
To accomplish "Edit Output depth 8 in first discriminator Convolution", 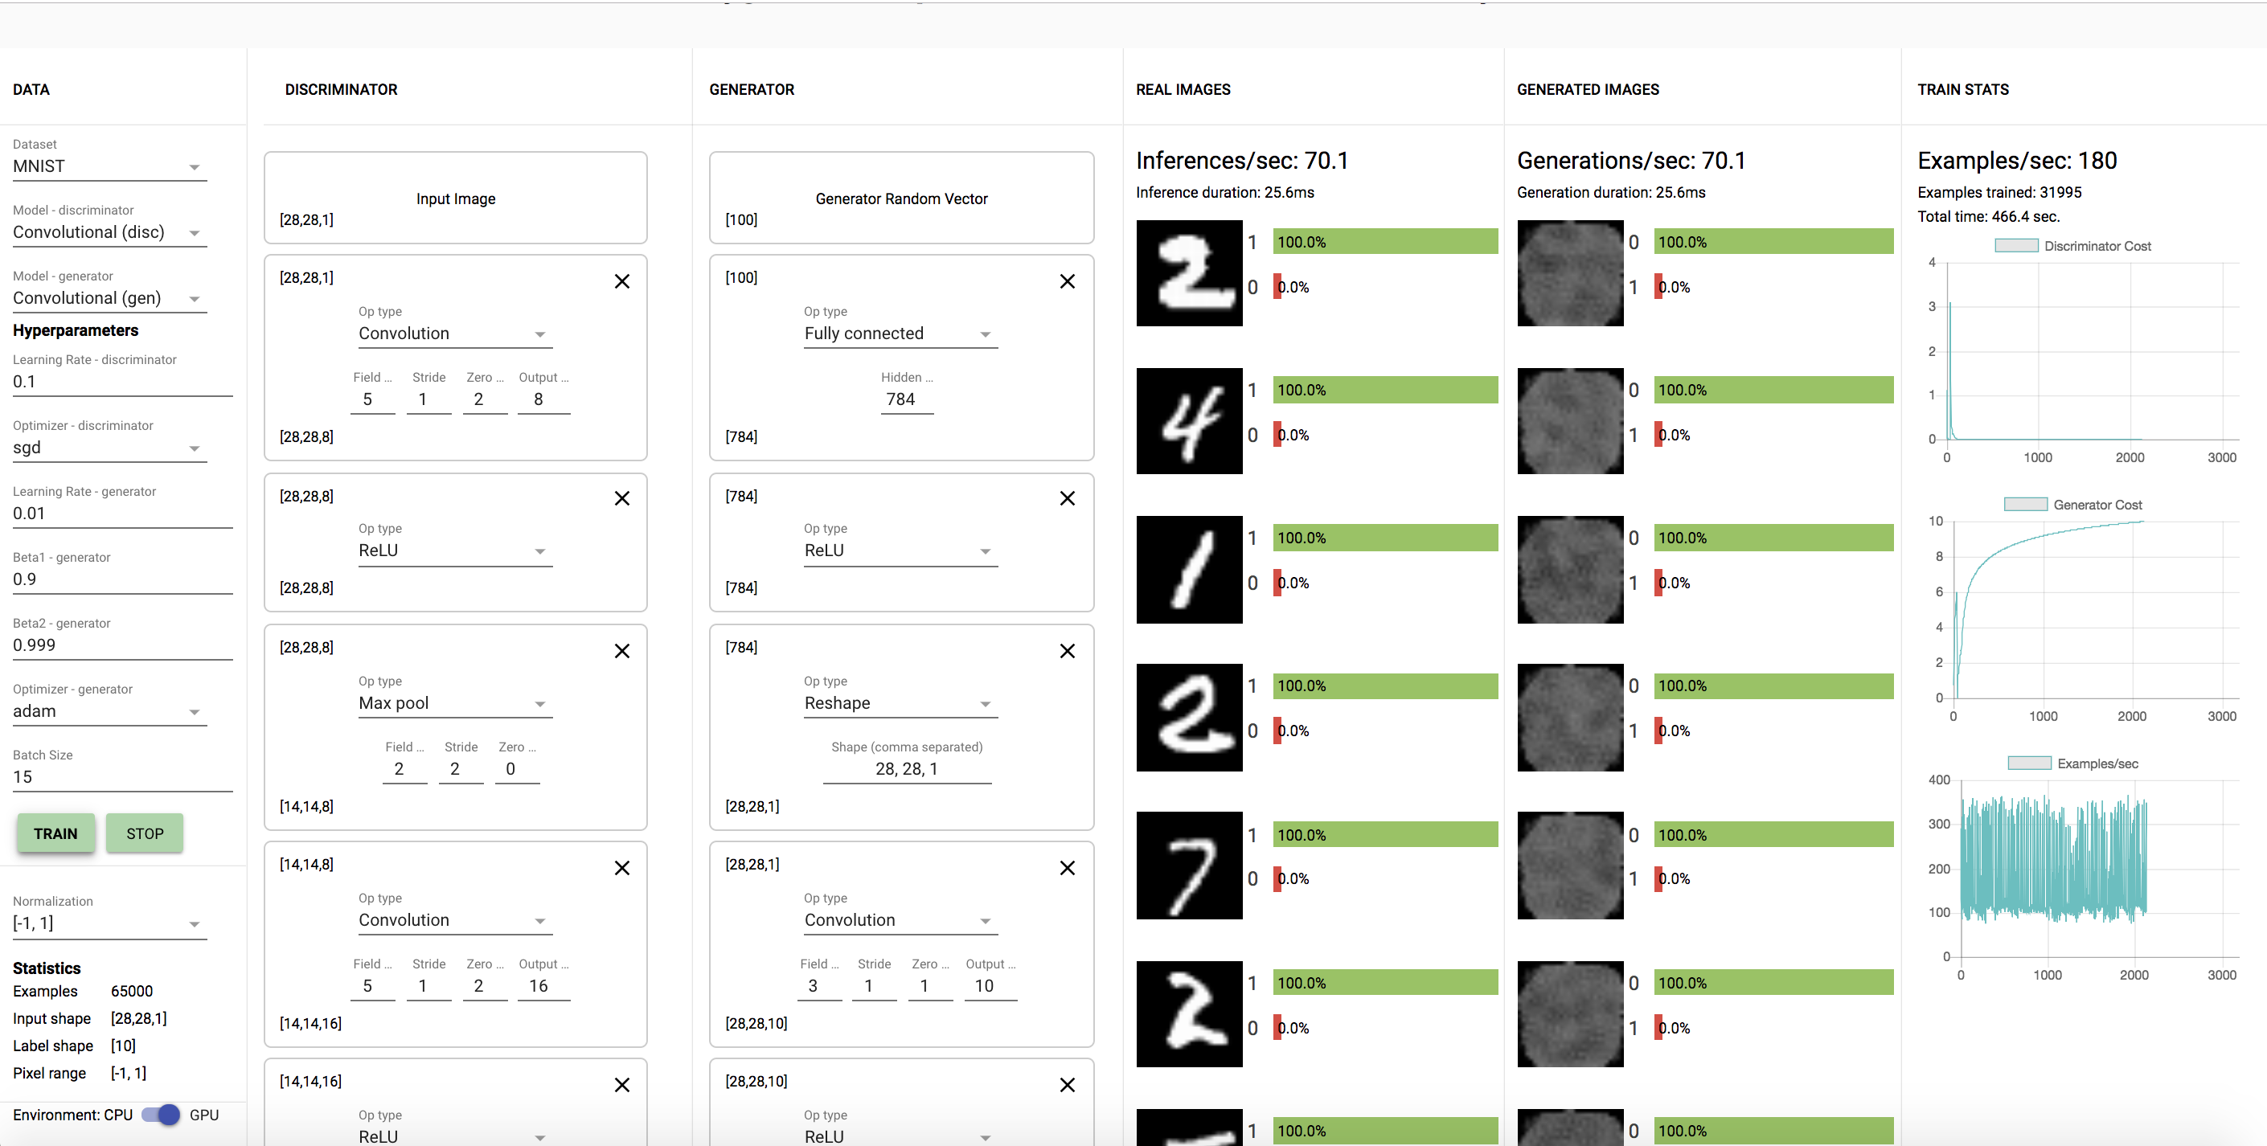I will (x=543, y=400).
